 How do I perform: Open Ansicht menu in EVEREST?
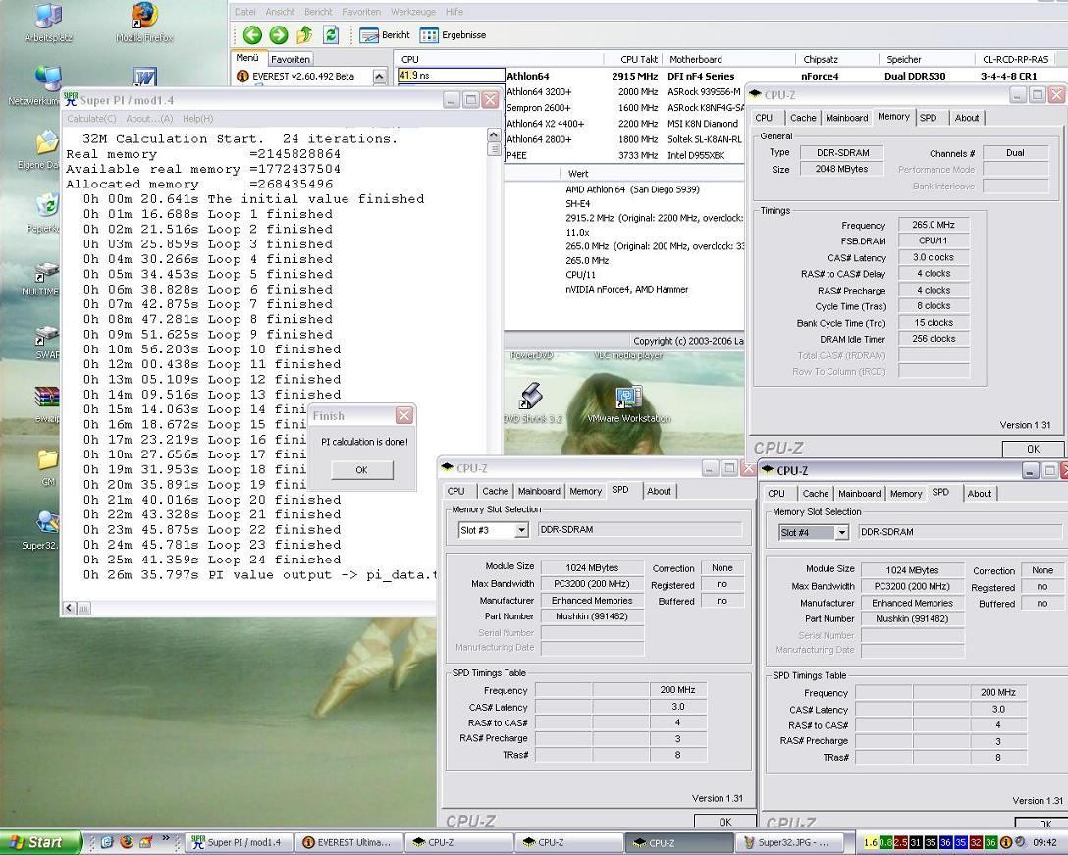click(x=280, y=12)
